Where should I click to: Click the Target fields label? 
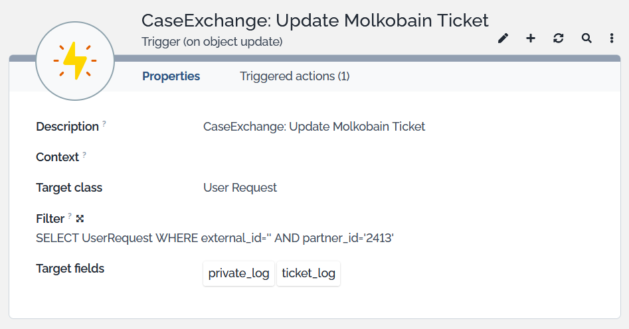pos(70,269)
